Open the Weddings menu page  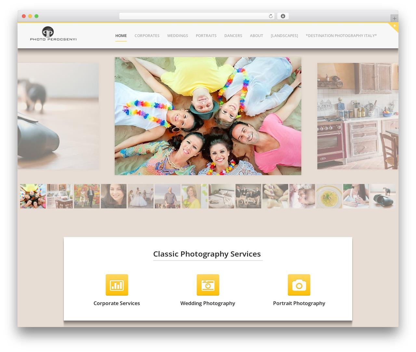[177, 36]
